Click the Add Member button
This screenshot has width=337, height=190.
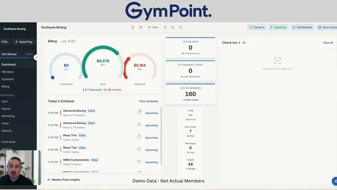302,27
